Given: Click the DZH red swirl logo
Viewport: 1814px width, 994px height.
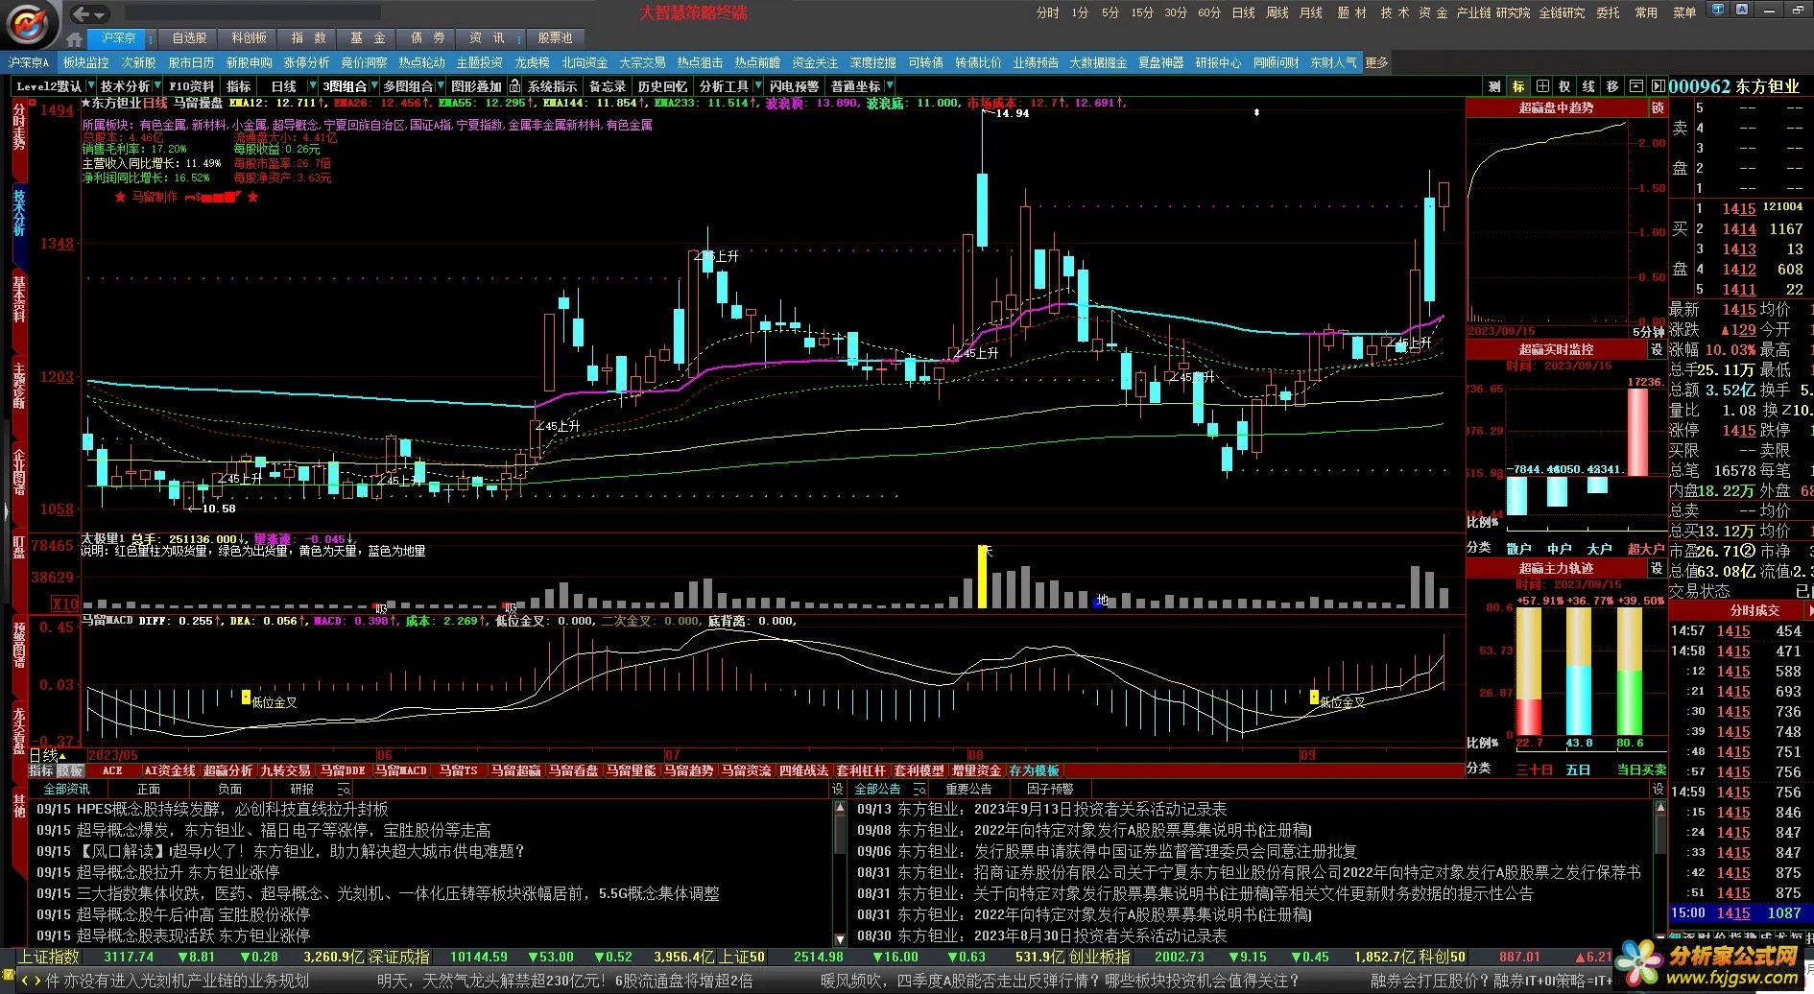Looking at the screenshot, I should 30,23.
